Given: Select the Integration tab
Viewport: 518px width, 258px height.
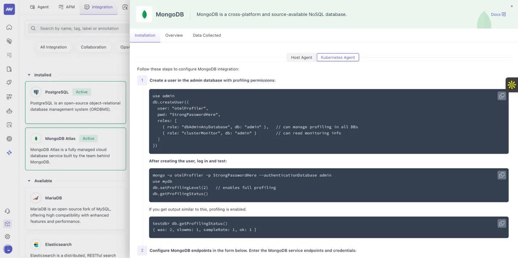Looking at the screenshot, I should 99,7.
